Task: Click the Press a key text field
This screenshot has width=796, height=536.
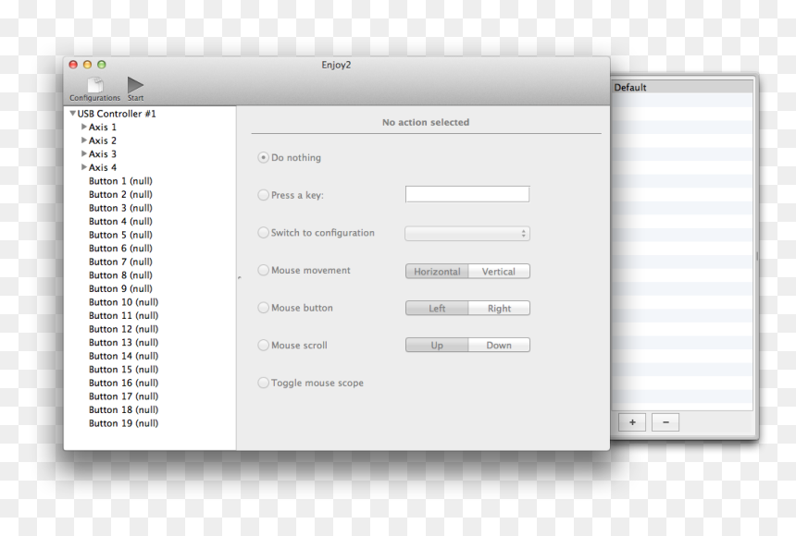Action: [467, 194]
